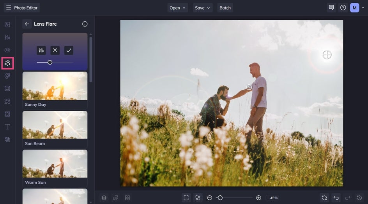This screenshot has height=204, width=368.
Task: Click the M account avatar
Action: point(354,8)
